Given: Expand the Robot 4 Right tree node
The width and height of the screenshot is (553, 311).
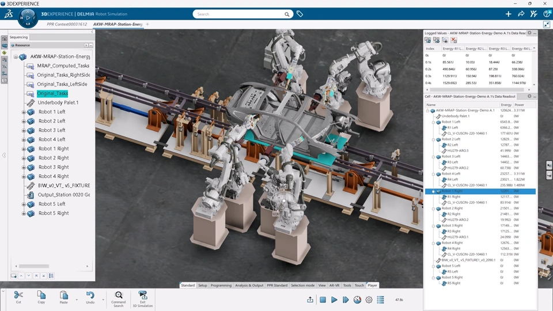Looking at the screenshot, I should pyautogui.click(x=24, y=176).
